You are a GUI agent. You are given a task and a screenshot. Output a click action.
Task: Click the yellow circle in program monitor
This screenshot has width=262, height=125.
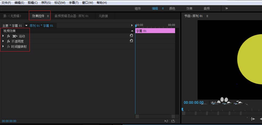250,59
